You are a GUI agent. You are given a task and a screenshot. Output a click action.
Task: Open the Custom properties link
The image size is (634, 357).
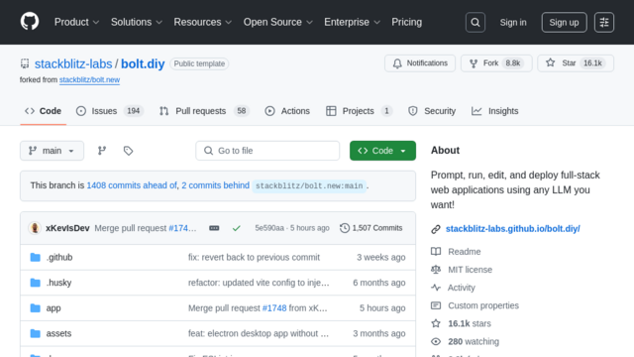coord(483,305)
